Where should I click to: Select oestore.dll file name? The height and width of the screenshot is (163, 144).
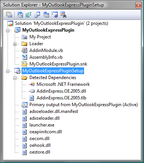tap(40, 152)
